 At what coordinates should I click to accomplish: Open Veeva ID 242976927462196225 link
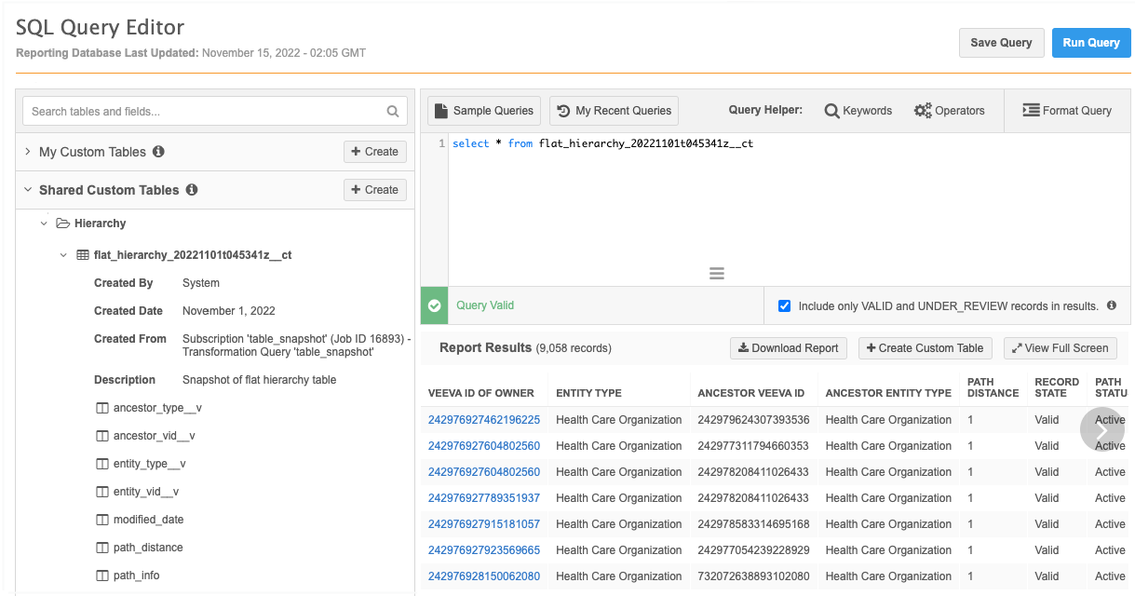[x=483, y=420]
